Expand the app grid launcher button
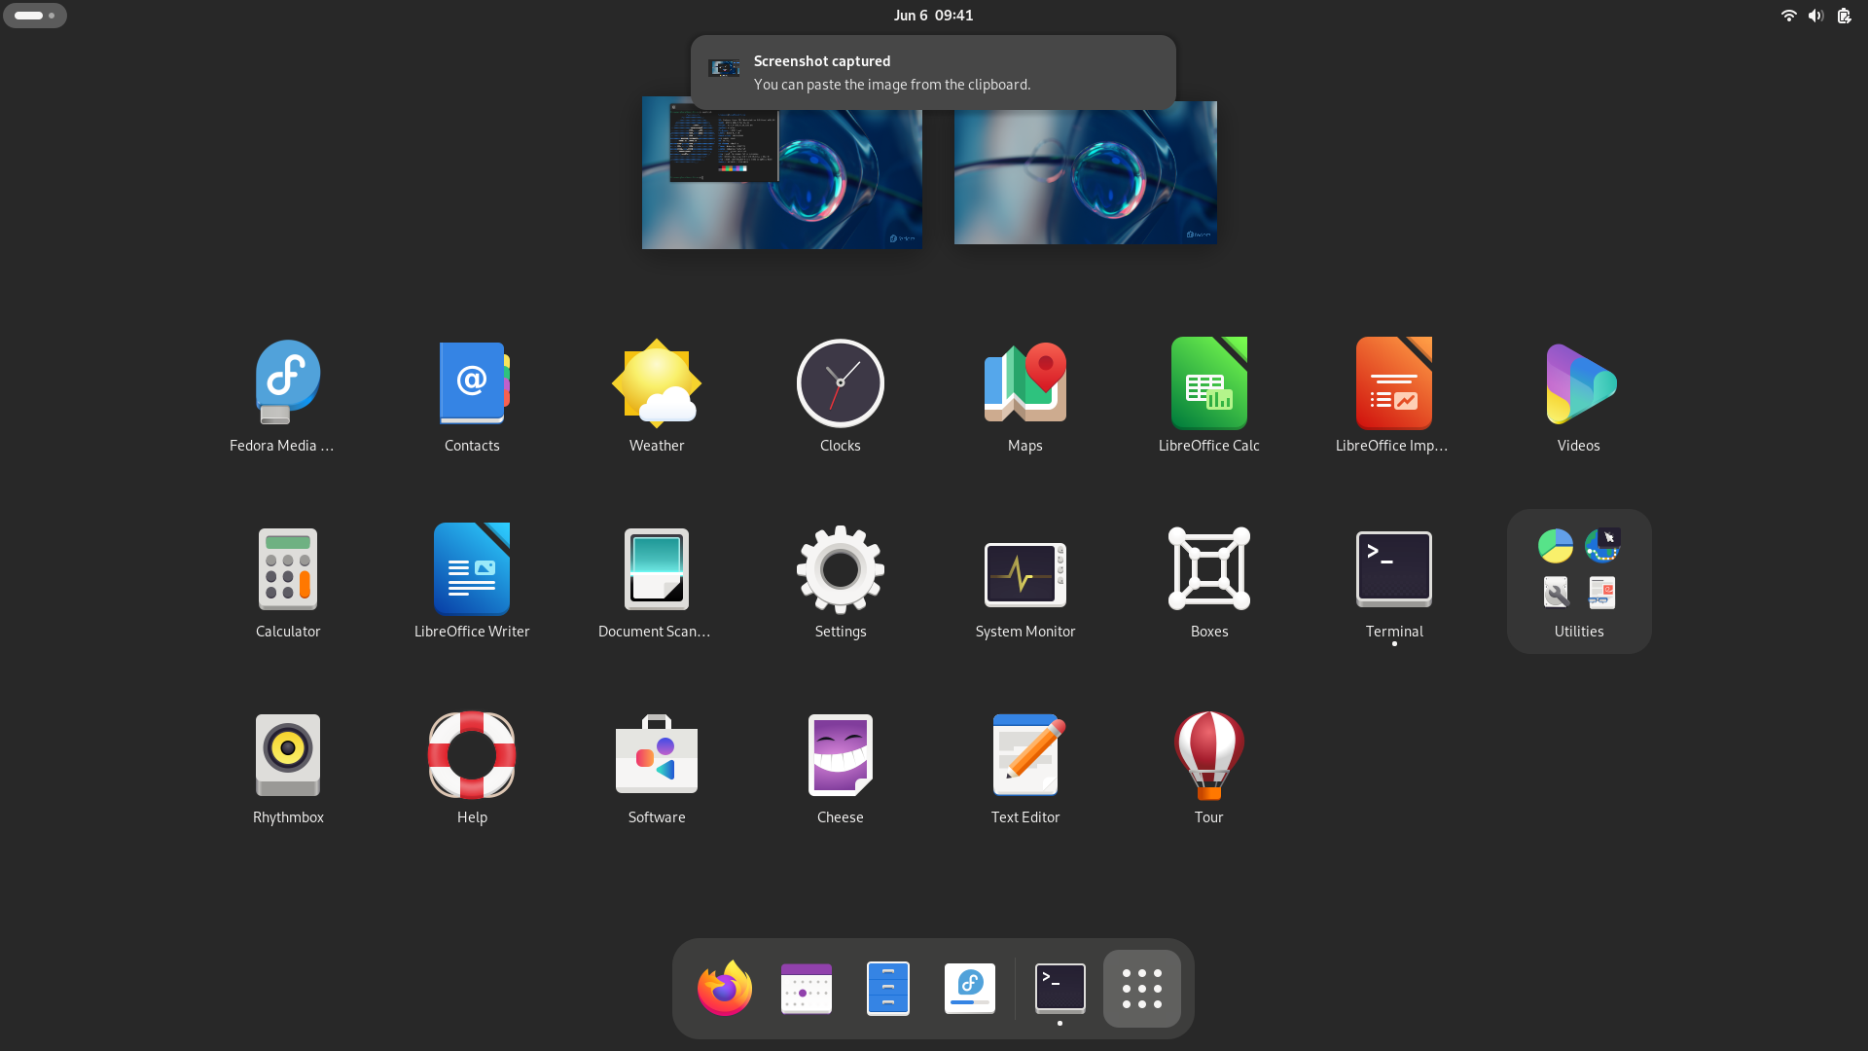 [x=1139, y=987]
